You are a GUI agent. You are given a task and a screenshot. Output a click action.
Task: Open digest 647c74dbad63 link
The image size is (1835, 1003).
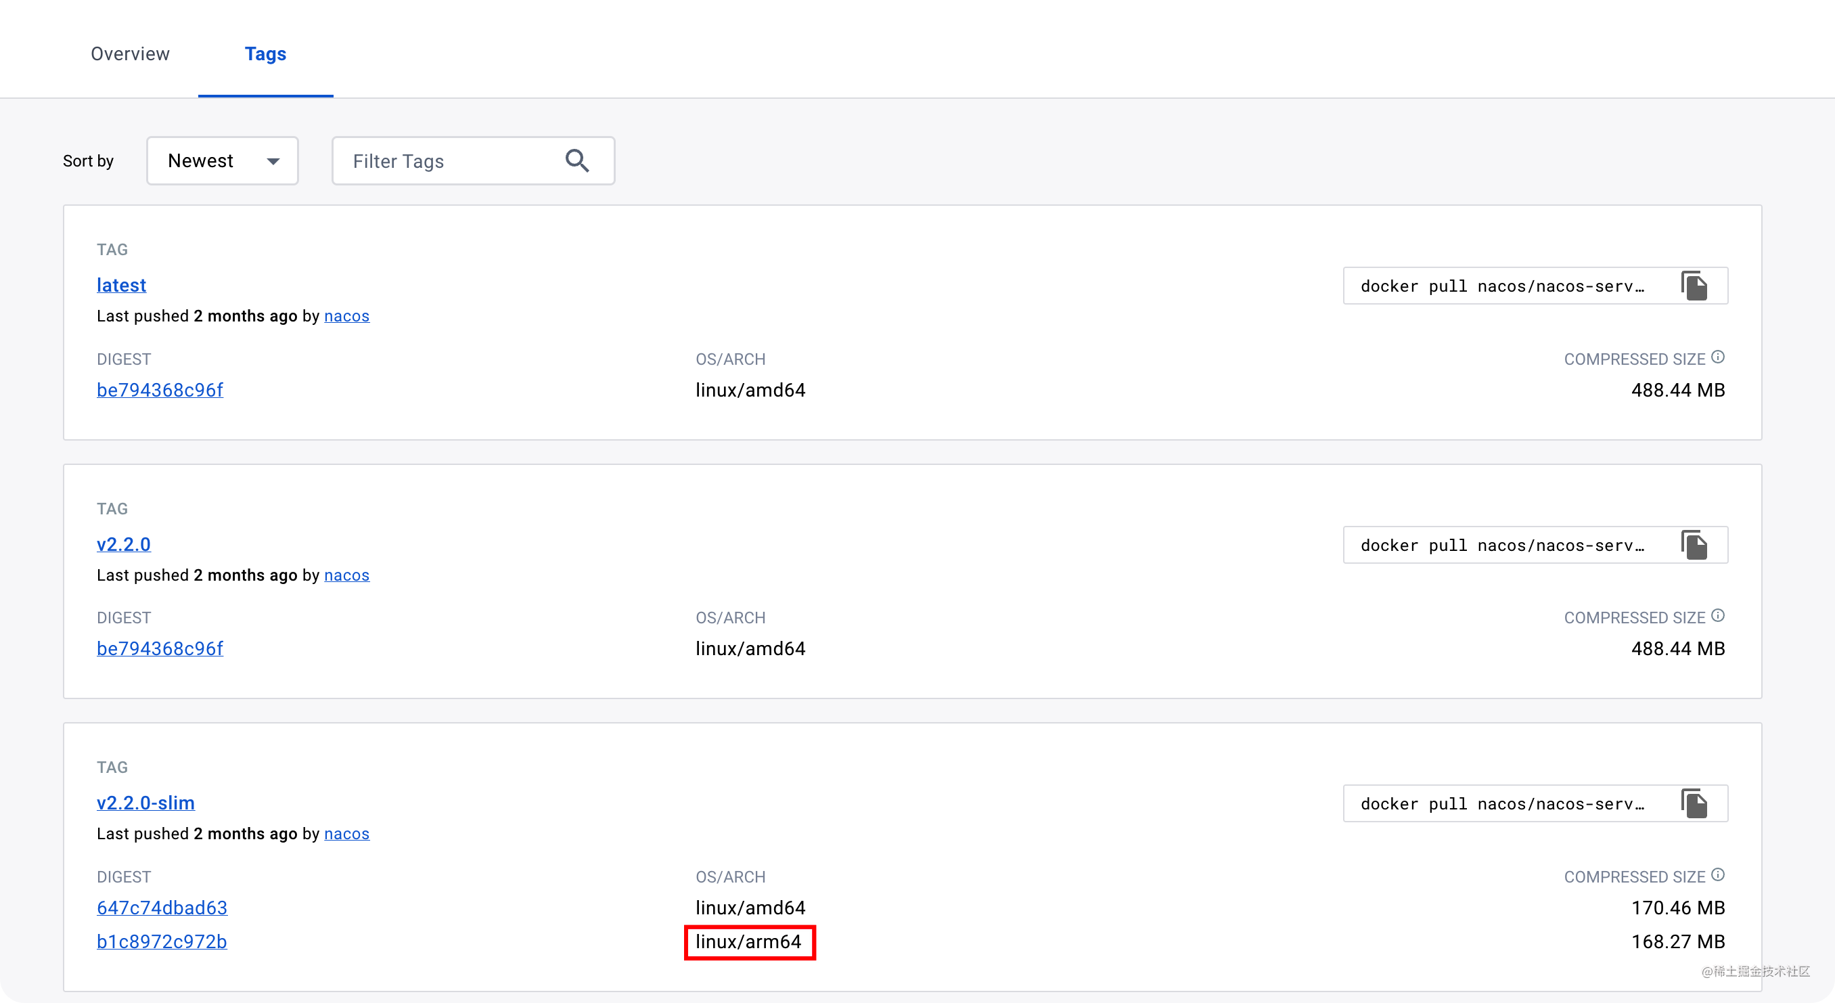coord(162,908)
